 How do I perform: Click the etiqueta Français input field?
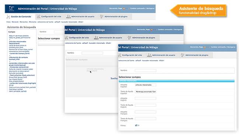pyautogui.click(x=146, y=112)
